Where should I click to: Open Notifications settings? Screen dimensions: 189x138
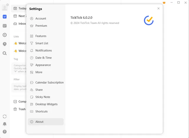coord(46,50)
